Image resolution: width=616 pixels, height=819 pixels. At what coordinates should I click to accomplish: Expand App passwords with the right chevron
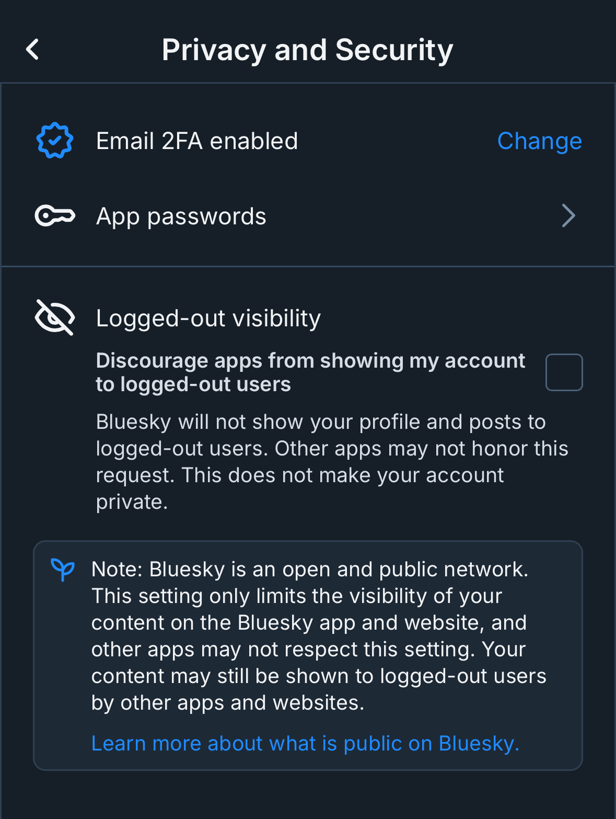[x=568, y=216]
